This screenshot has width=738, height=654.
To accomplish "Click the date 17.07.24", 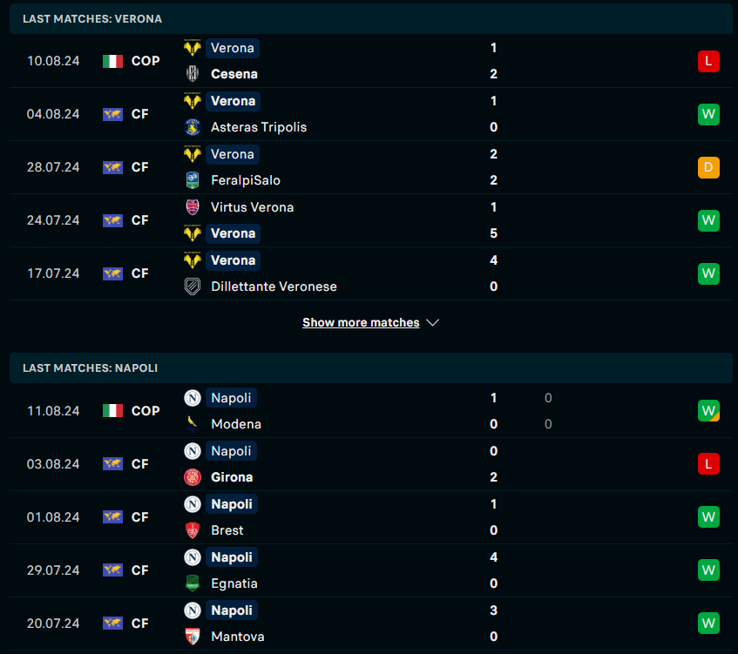I will (53, 273).
